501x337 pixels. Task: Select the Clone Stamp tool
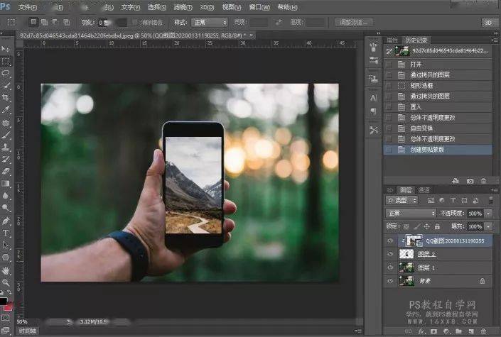(x=6, y=147)
